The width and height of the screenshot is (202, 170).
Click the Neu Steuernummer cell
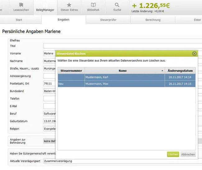71,84
